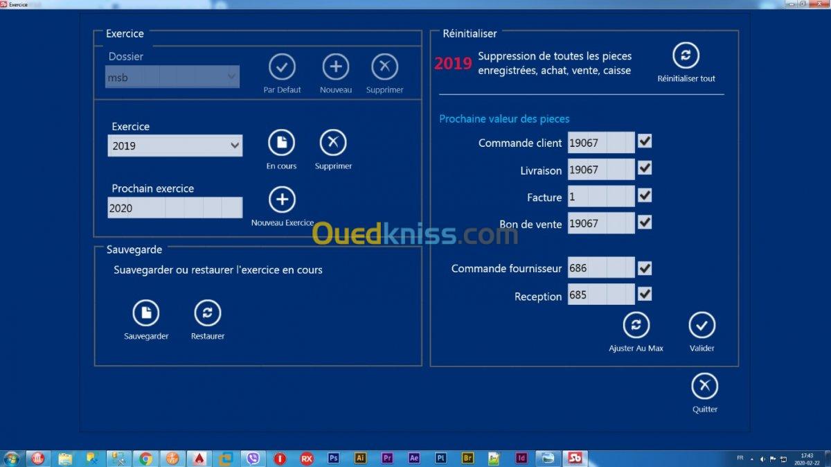Image resolution: width=831 pixels, height=467 pixels.
Task: Create Nouveau Exercice with plus icon
Action: click(x=282, y=200)
